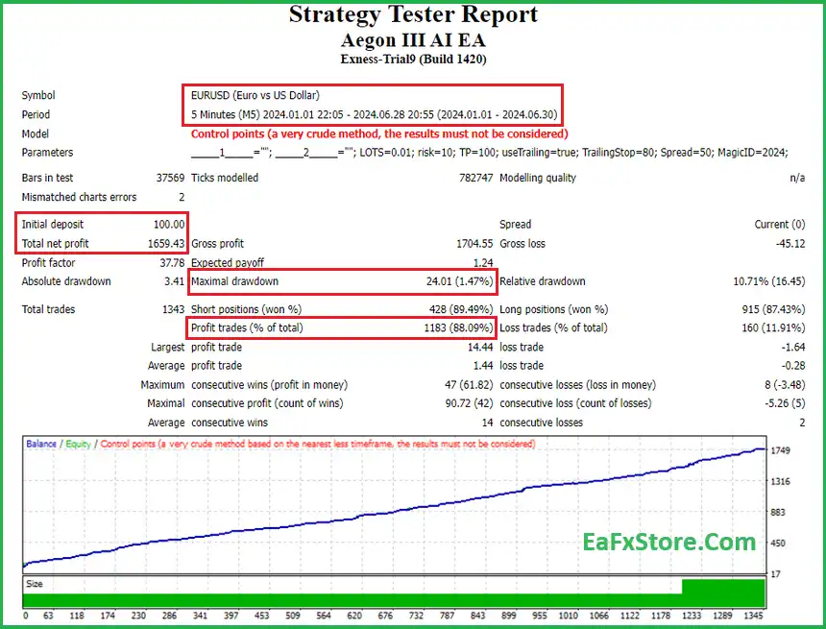The width and height of the screenshot is (826, 629).
Task: Select Average loss trade value -0.28
Action: coord(793,366)
